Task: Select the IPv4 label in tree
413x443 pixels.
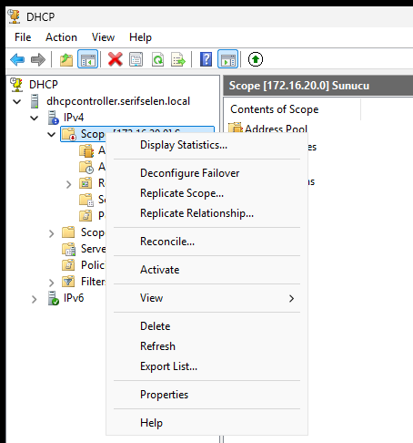Action: coord(74,118)
